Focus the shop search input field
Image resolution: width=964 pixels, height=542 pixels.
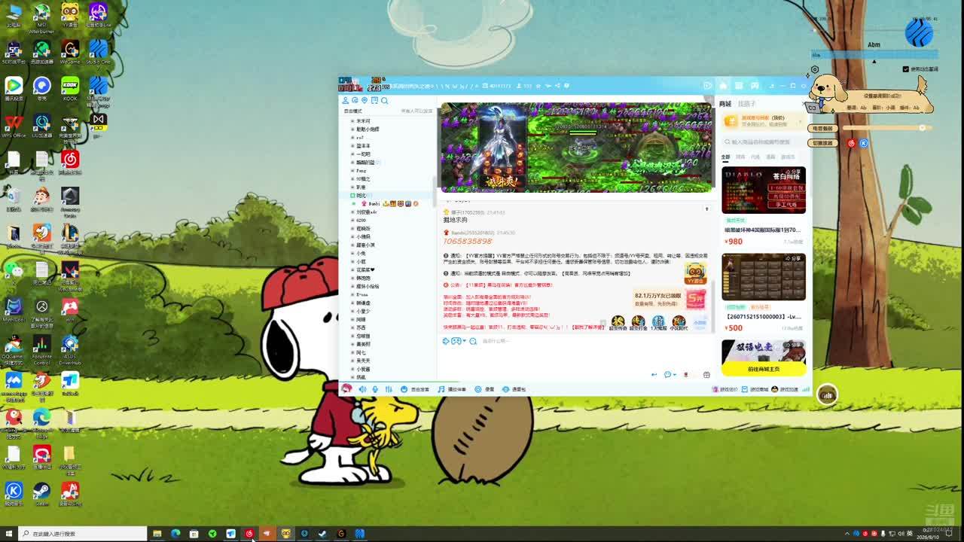[x=764, y=142]
